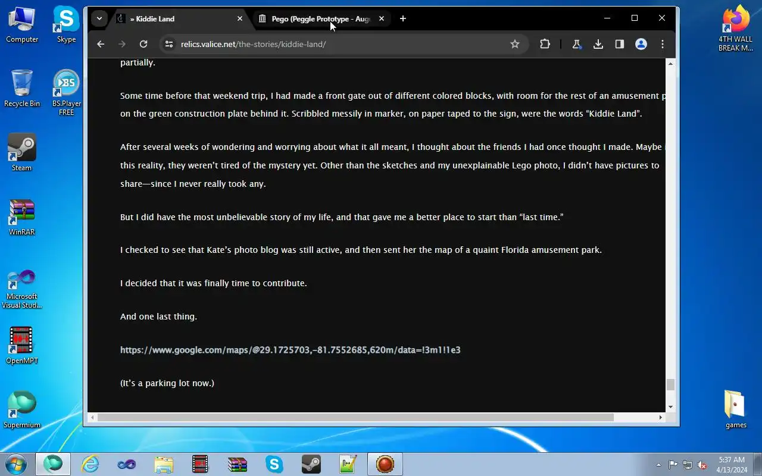Select the games folder on desktop

point(736,409)
